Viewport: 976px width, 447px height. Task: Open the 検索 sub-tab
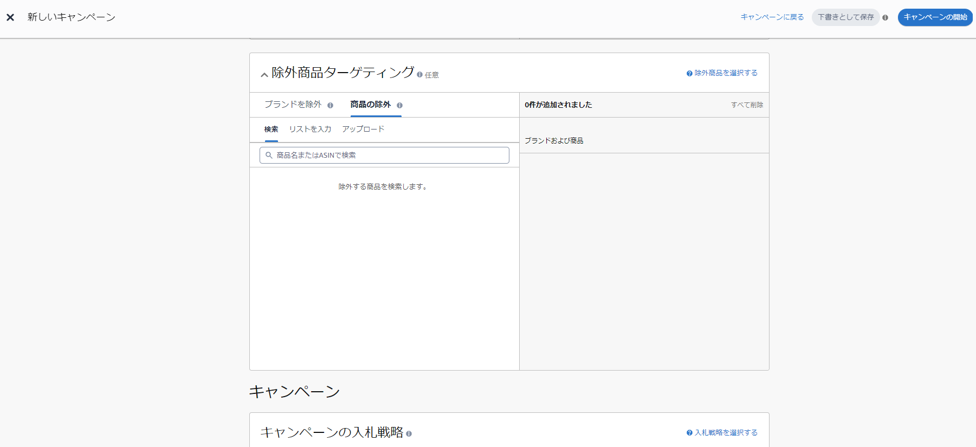tap(272, 129)
